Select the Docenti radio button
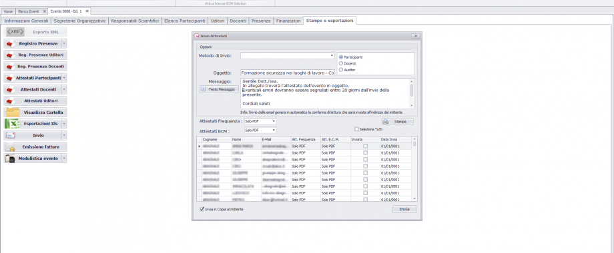The image size is (614, 253). point(340,63)
